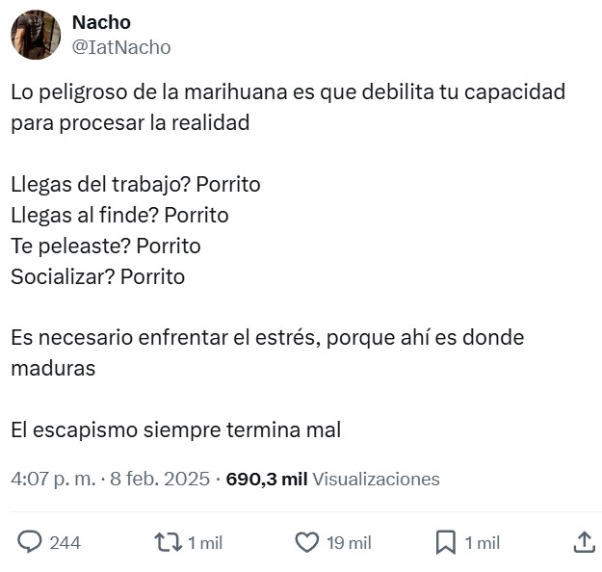
Task: Click the line "Socializar? Porrito"
Action: [x=97, y=276]
